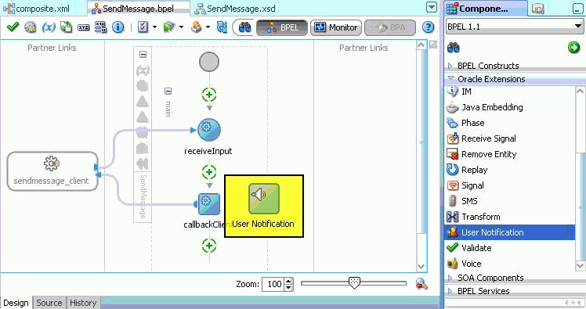The image size is (586, 309).
Task: Collapse the SendMessage process scope
Action: 143,55
